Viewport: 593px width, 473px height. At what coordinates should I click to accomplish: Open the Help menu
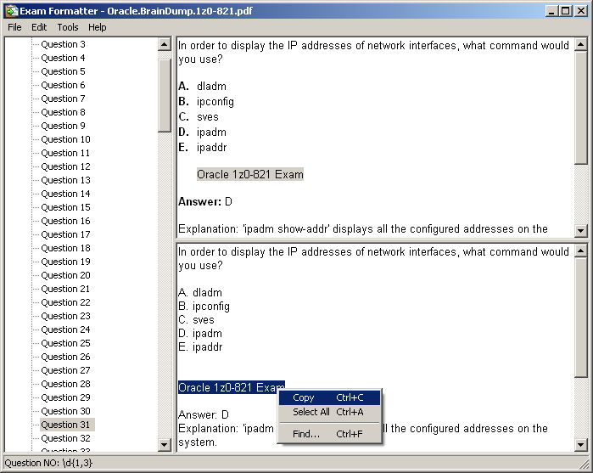(98, 27)
